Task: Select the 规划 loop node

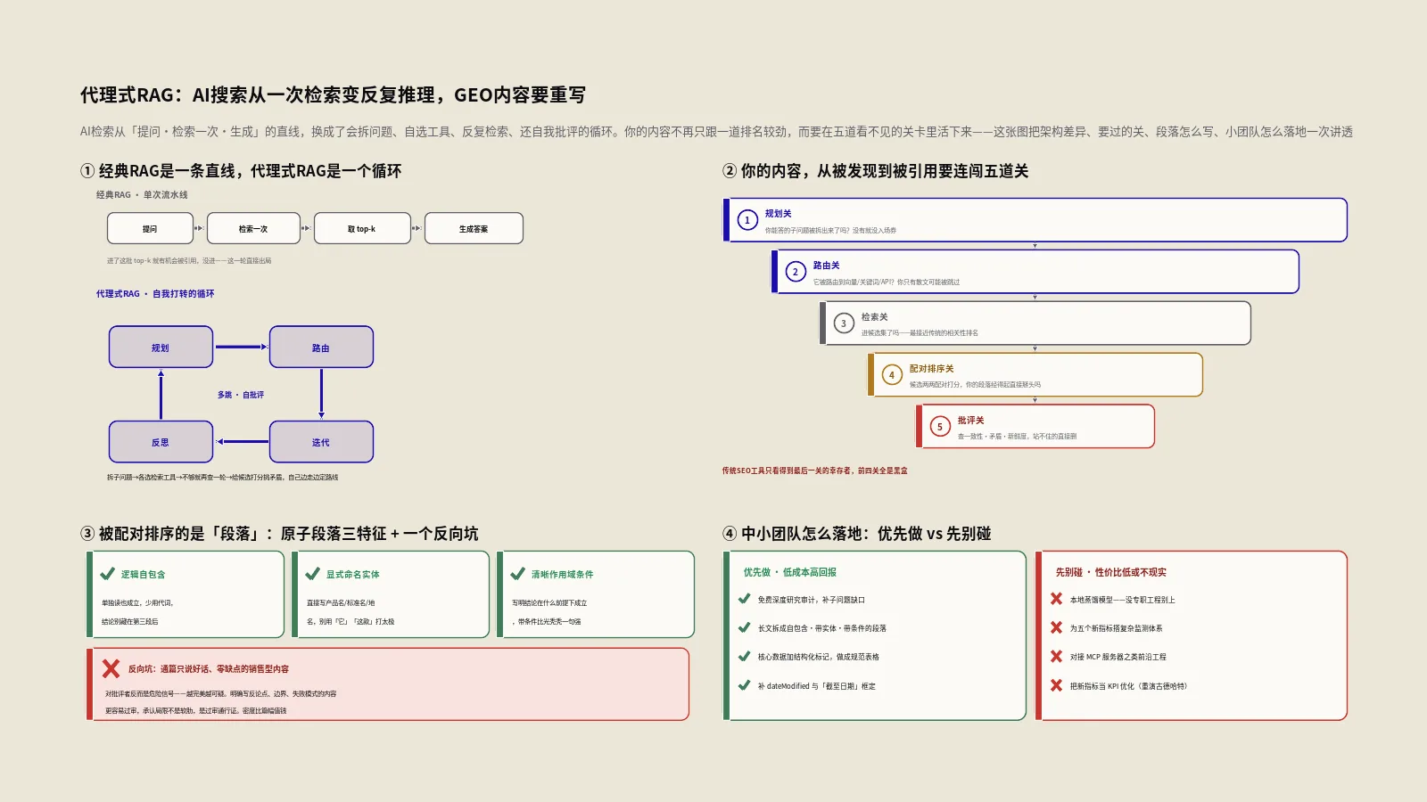Action: click(x=161, y=347)
